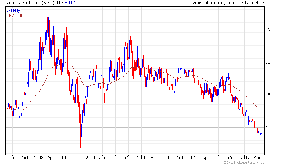The image size is (289, 165).
Task: Click the Kinross Gold Corp (KGC) title
Action: (x=30, y=3)
